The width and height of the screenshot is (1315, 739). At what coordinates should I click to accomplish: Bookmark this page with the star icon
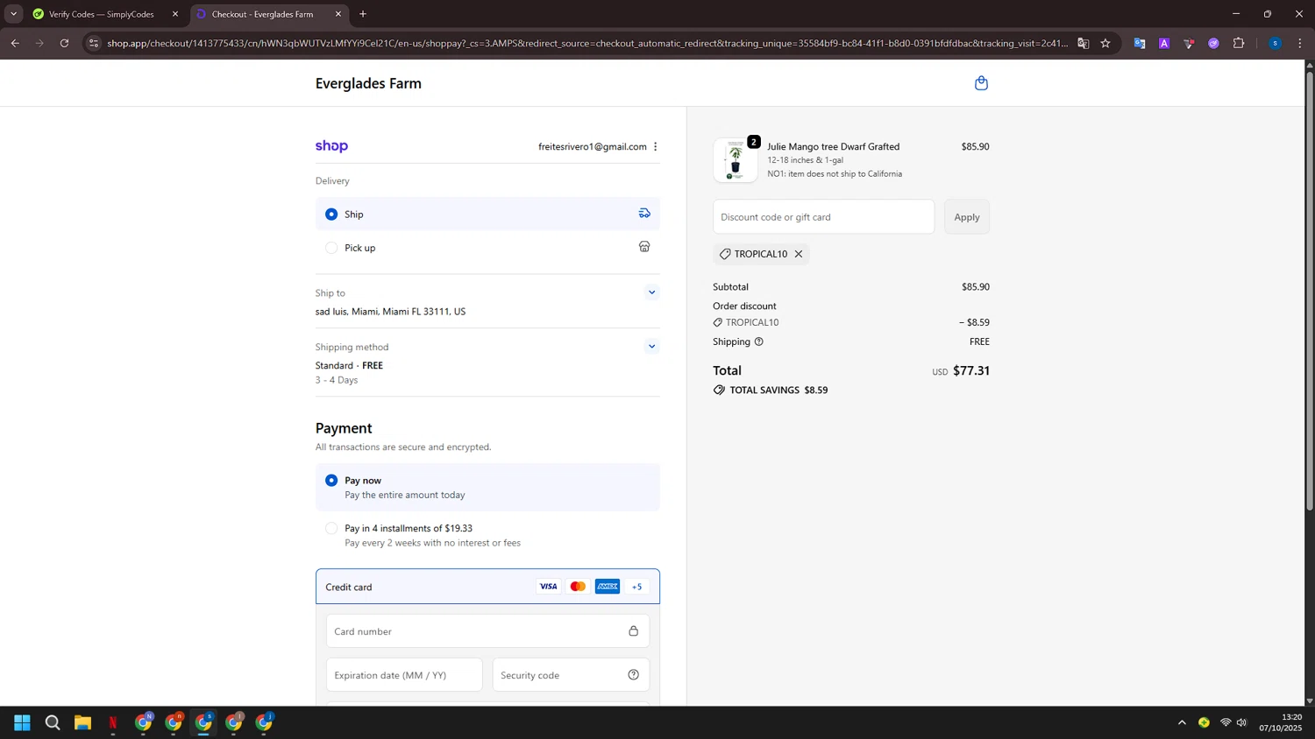(x=1105, y=43)
